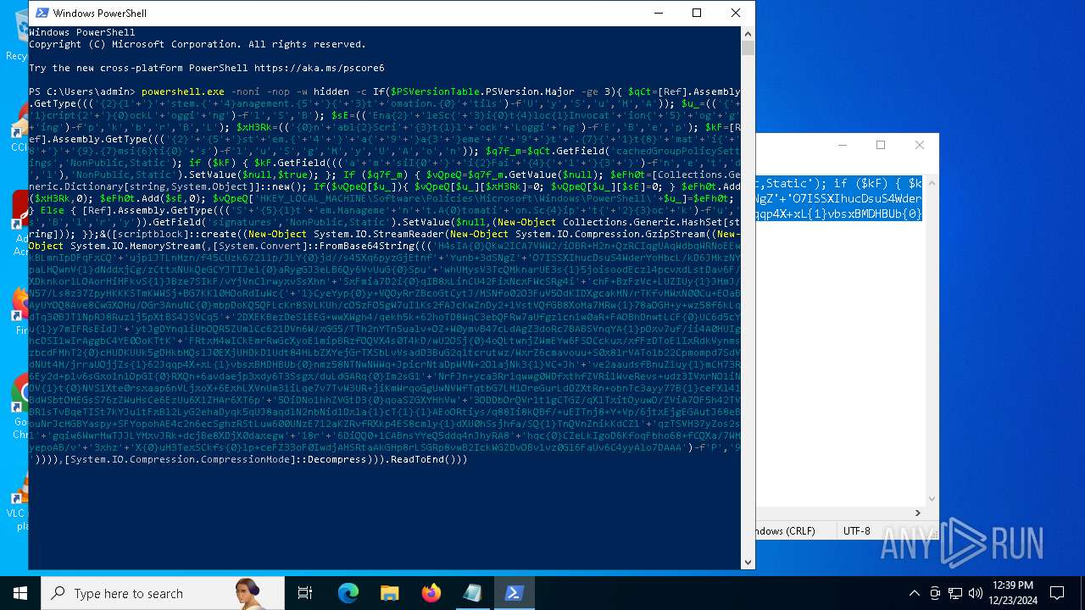Viewport: 1085px width, 610px height.
Task: Close the Notepad window behind
Action: pos(920,145)
